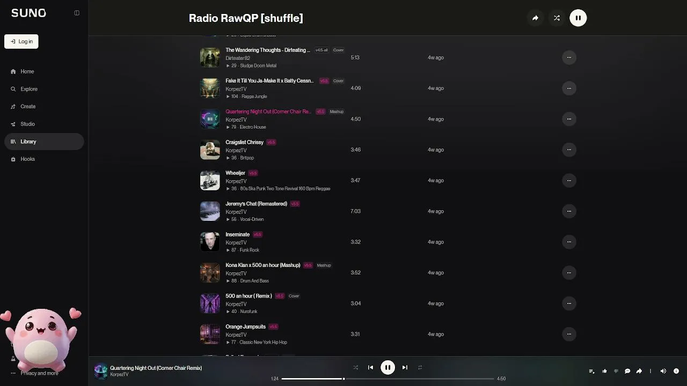
Task: Pause the playlist from the header button
Action: coord(578,18)
